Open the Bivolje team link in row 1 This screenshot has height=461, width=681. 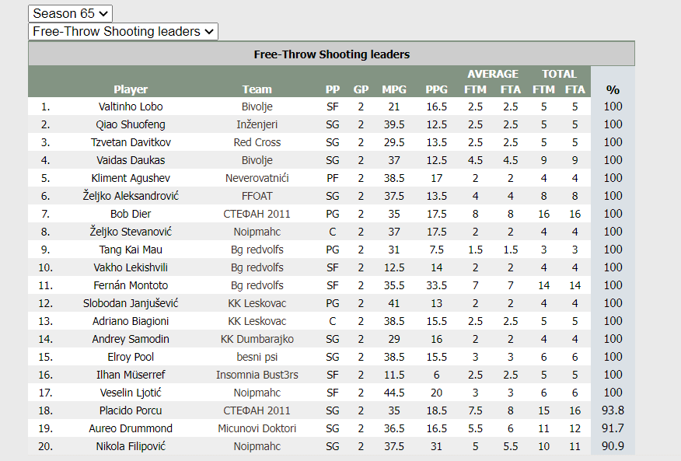[x=257, y=107]
